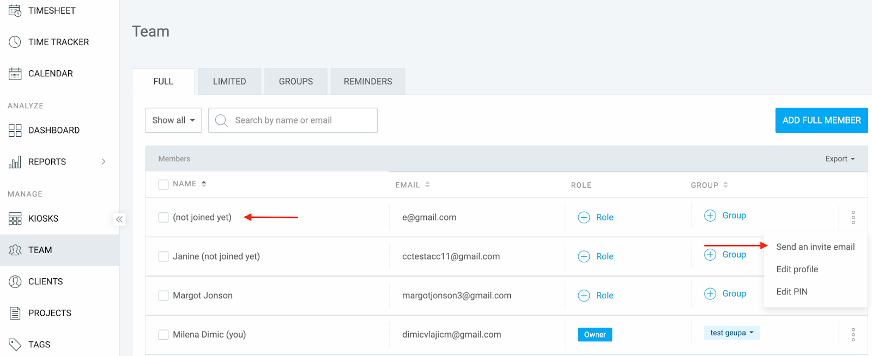
Task: Click email cctestacc11@gmail.com
Action: point(451,256)
